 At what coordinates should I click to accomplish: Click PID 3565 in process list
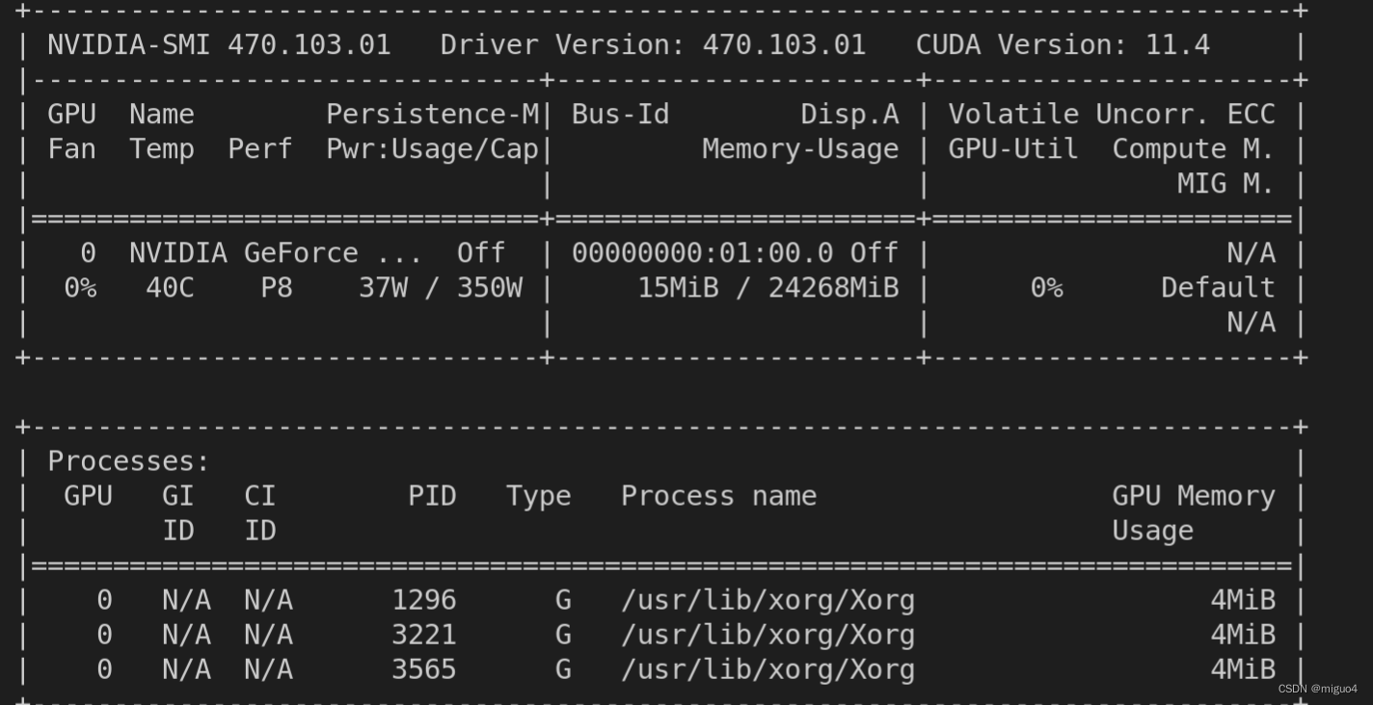[x=424, y=669]
